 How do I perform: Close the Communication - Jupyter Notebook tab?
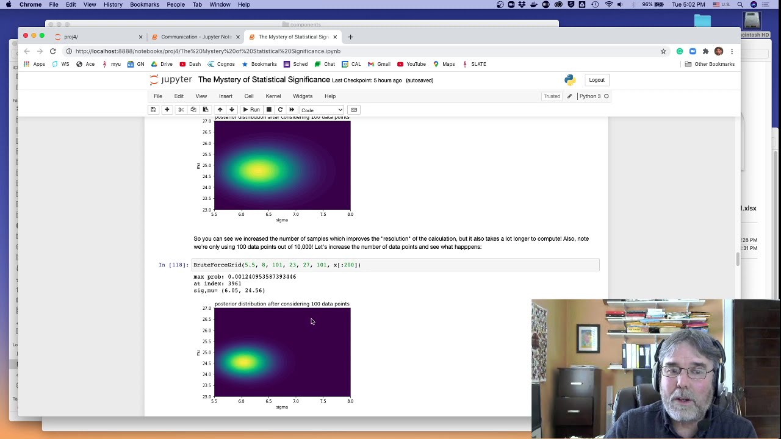coord(238,37)
